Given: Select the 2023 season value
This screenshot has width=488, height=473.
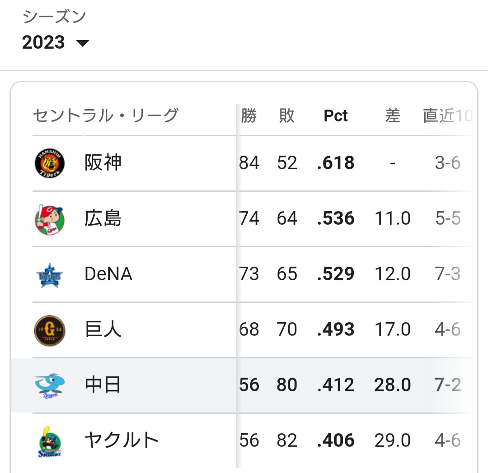Looking at the screenshot, I should pyautogui.click(x=44, y=42).
